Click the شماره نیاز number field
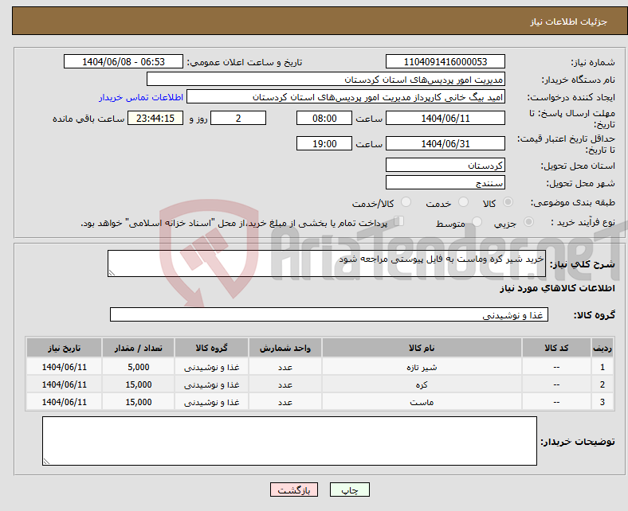 click(445, 62)
